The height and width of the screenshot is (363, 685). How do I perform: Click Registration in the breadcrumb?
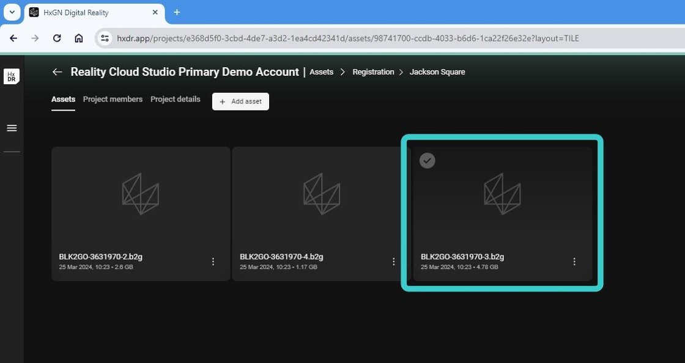(373, 72)
